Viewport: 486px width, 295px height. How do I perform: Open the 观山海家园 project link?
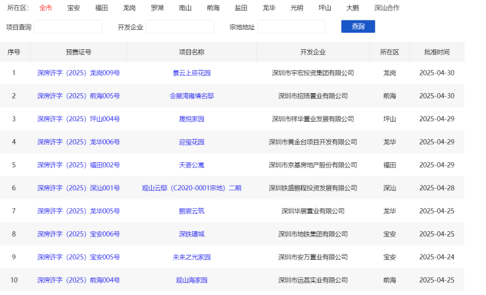[x=191, y=280]
